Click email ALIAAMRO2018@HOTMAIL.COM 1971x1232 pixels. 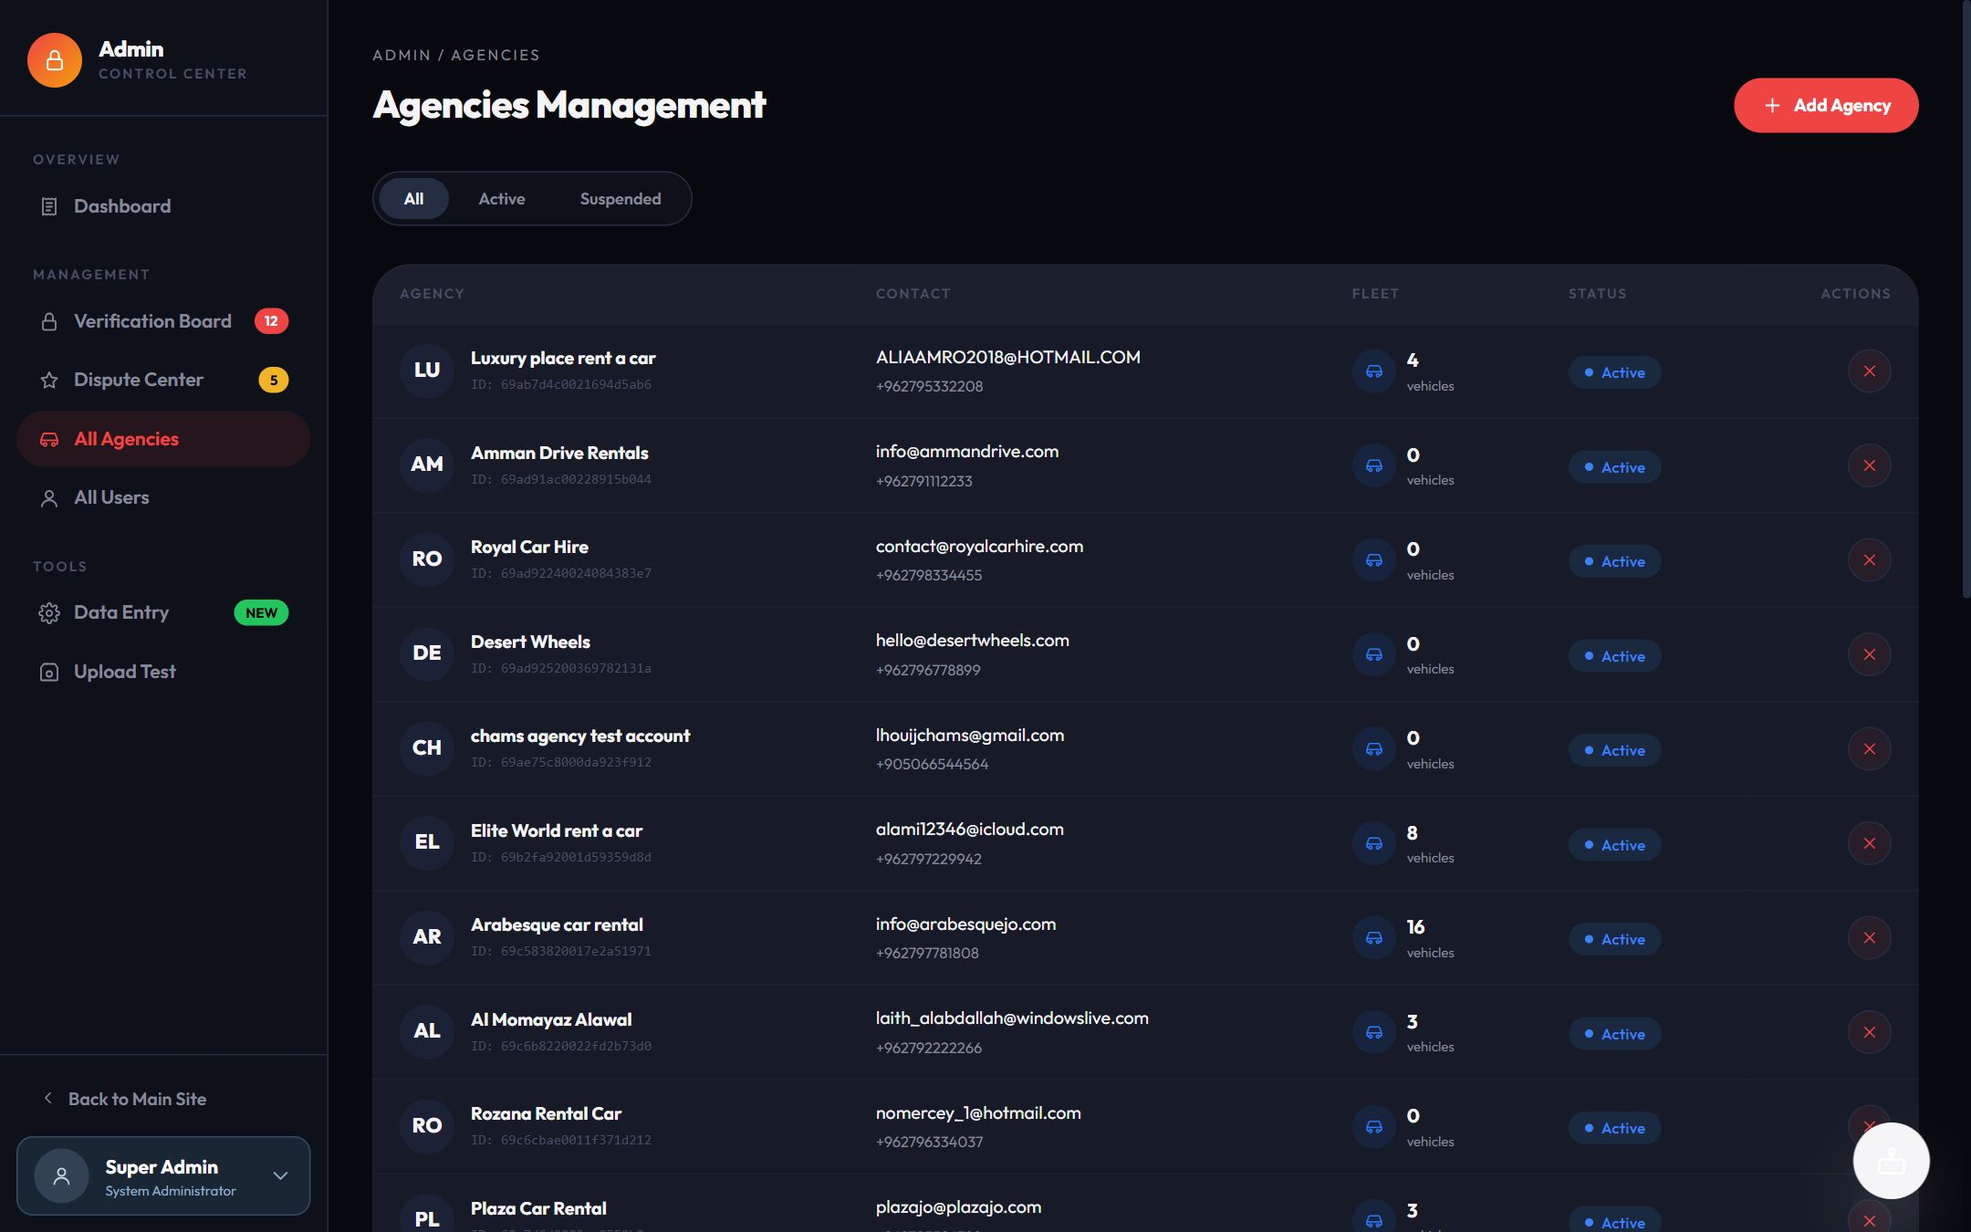[x=1007, y=358]
